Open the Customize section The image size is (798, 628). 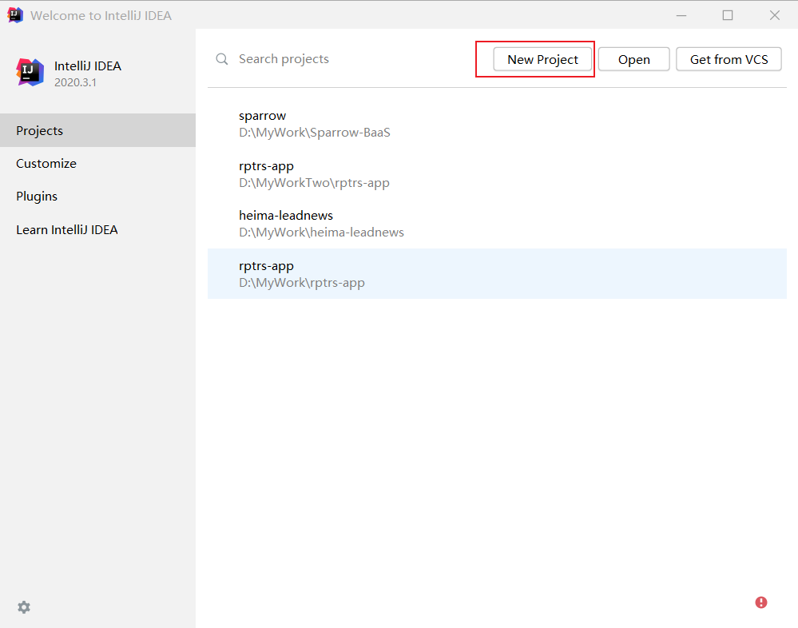(97, 163)
